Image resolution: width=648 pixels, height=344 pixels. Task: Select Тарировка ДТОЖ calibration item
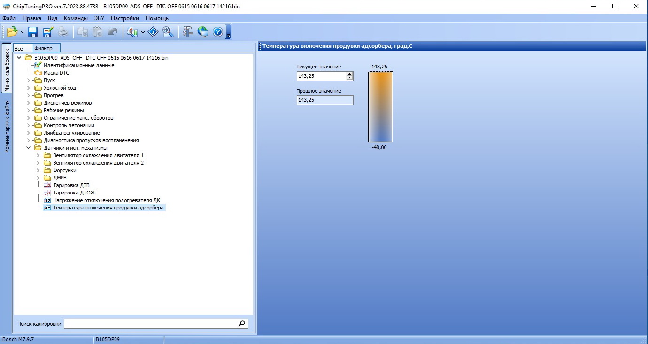(x=74, y=193)
